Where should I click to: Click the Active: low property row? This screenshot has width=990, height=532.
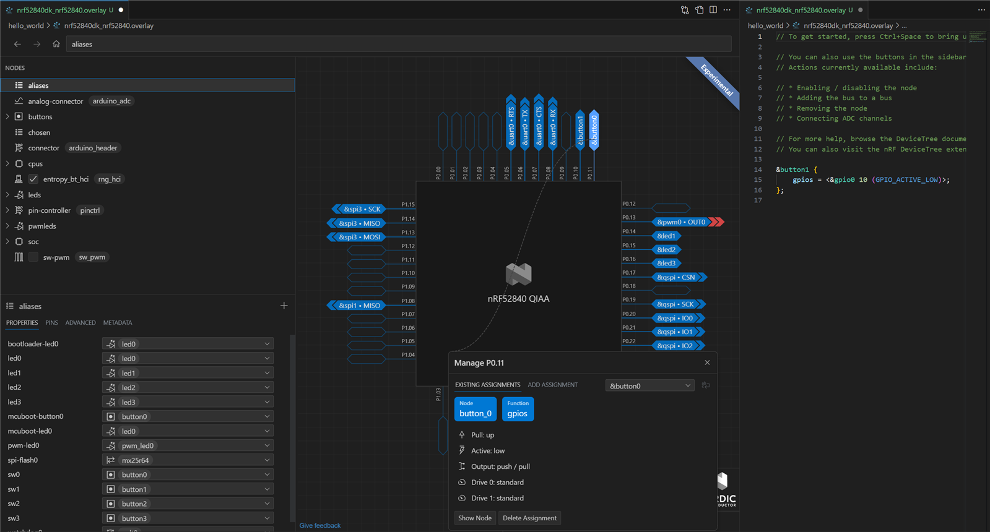480,451
